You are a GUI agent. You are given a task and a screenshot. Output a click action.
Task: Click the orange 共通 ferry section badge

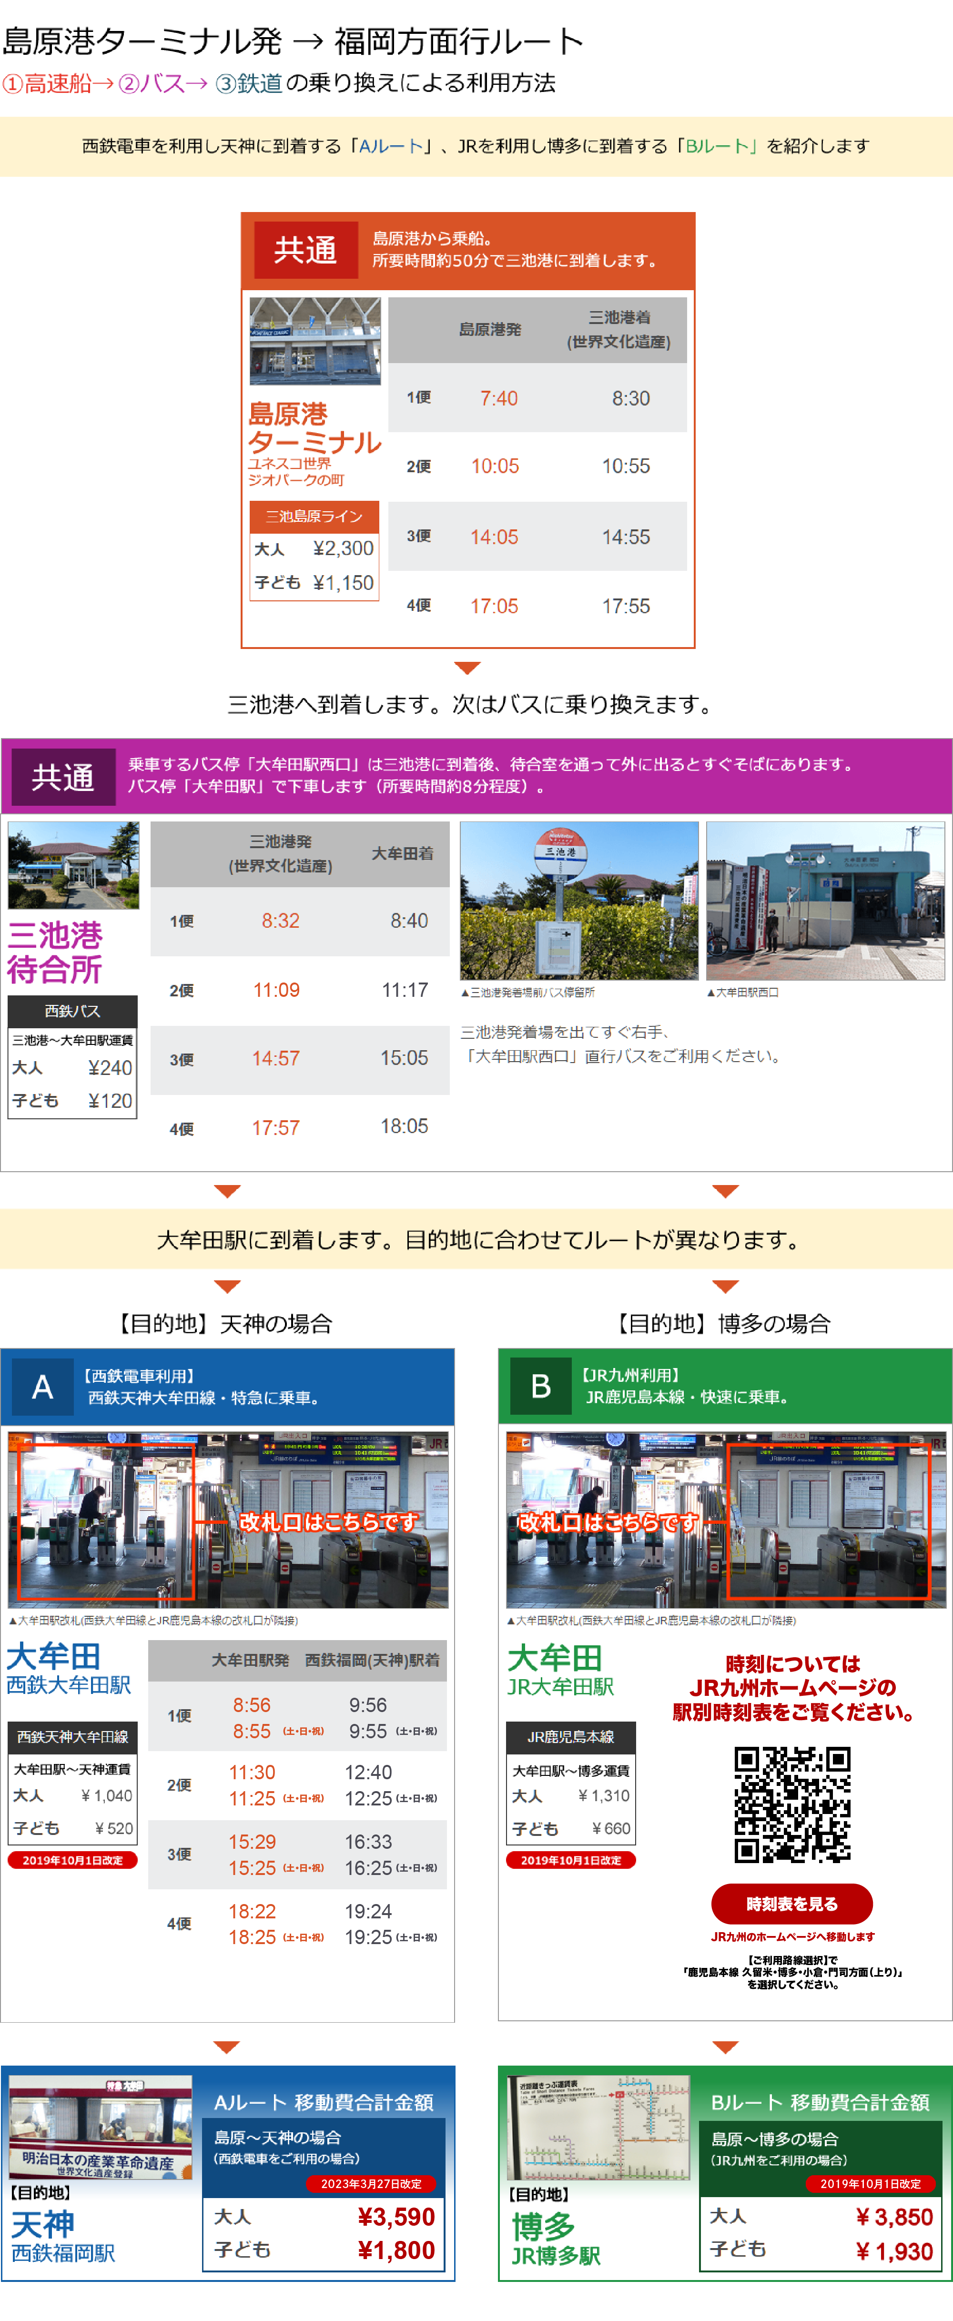pos(305,250)
